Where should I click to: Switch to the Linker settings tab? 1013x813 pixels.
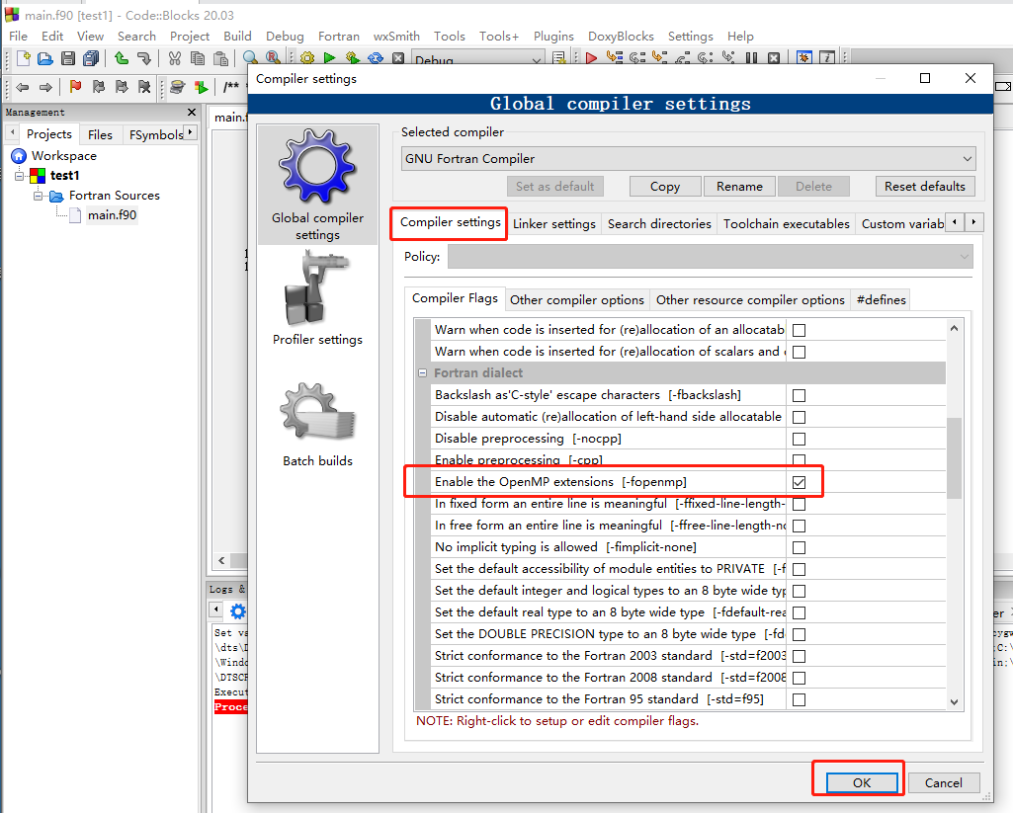(554, 223)
